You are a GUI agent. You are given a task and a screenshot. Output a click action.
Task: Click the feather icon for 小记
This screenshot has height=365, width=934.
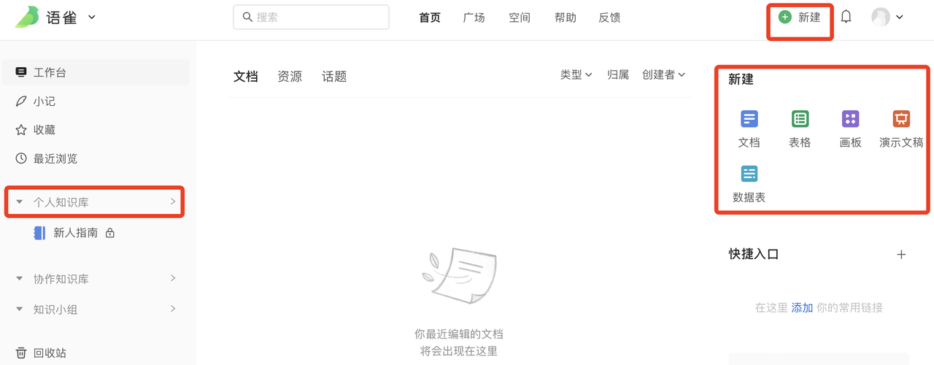(x=21, y=101)
